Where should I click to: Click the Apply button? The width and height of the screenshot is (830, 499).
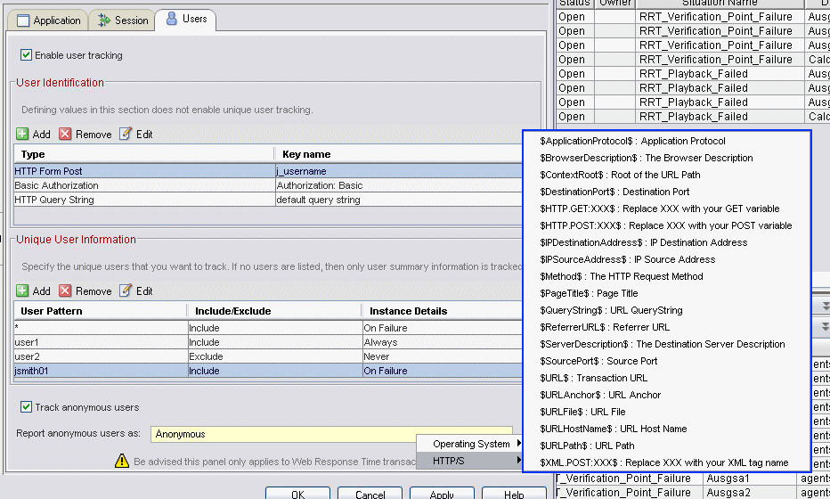point(442,494)
